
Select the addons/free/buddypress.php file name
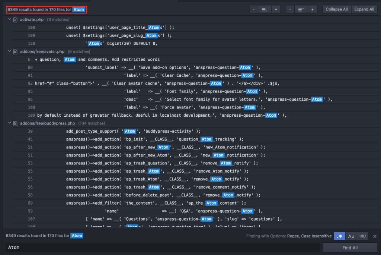tap(47, 123)
